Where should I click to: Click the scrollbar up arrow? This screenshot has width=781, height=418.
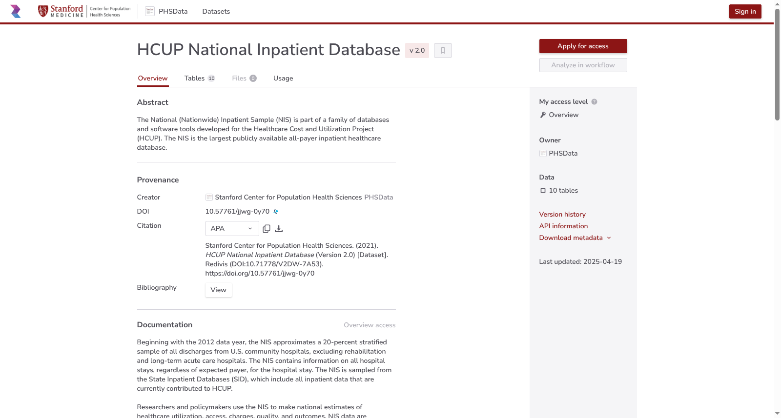pos(777,4)
